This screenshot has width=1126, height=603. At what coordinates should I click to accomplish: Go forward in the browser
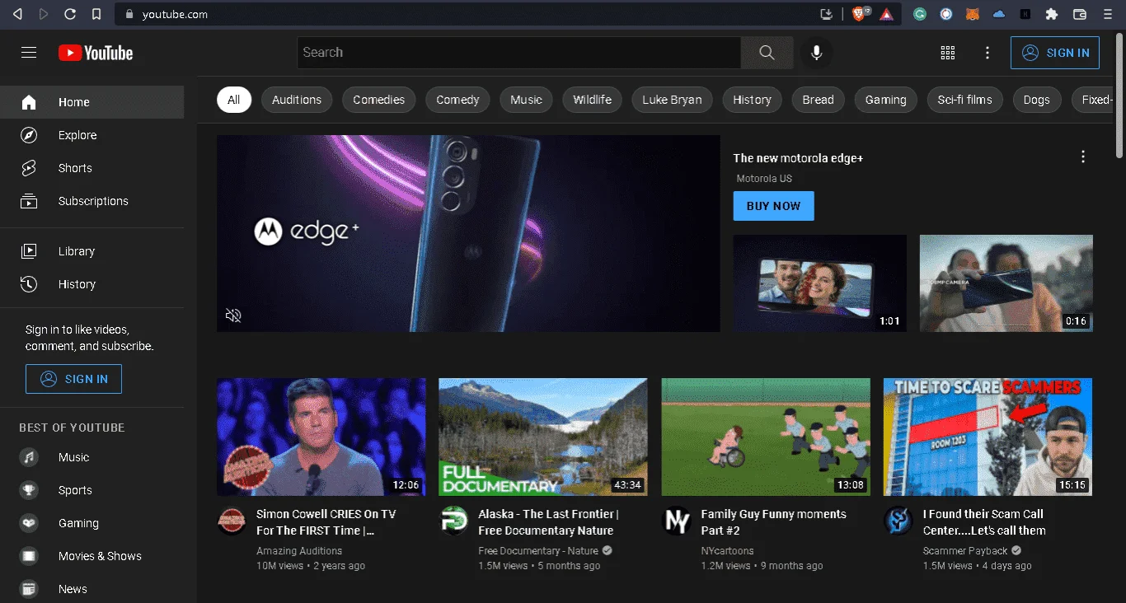[x=44, y=14]
